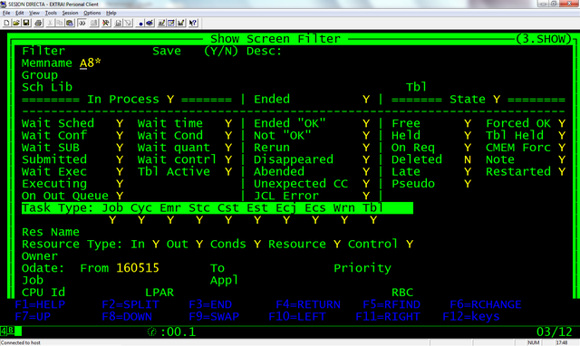
Task: Click the Save diskette toolbar icon
Action: 26,23
